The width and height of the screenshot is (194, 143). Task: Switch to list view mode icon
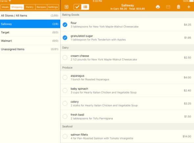85,7
